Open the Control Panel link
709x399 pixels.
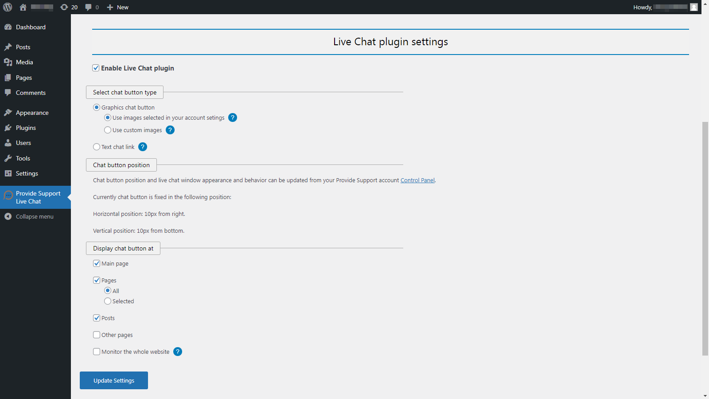[x=417, y=180]
